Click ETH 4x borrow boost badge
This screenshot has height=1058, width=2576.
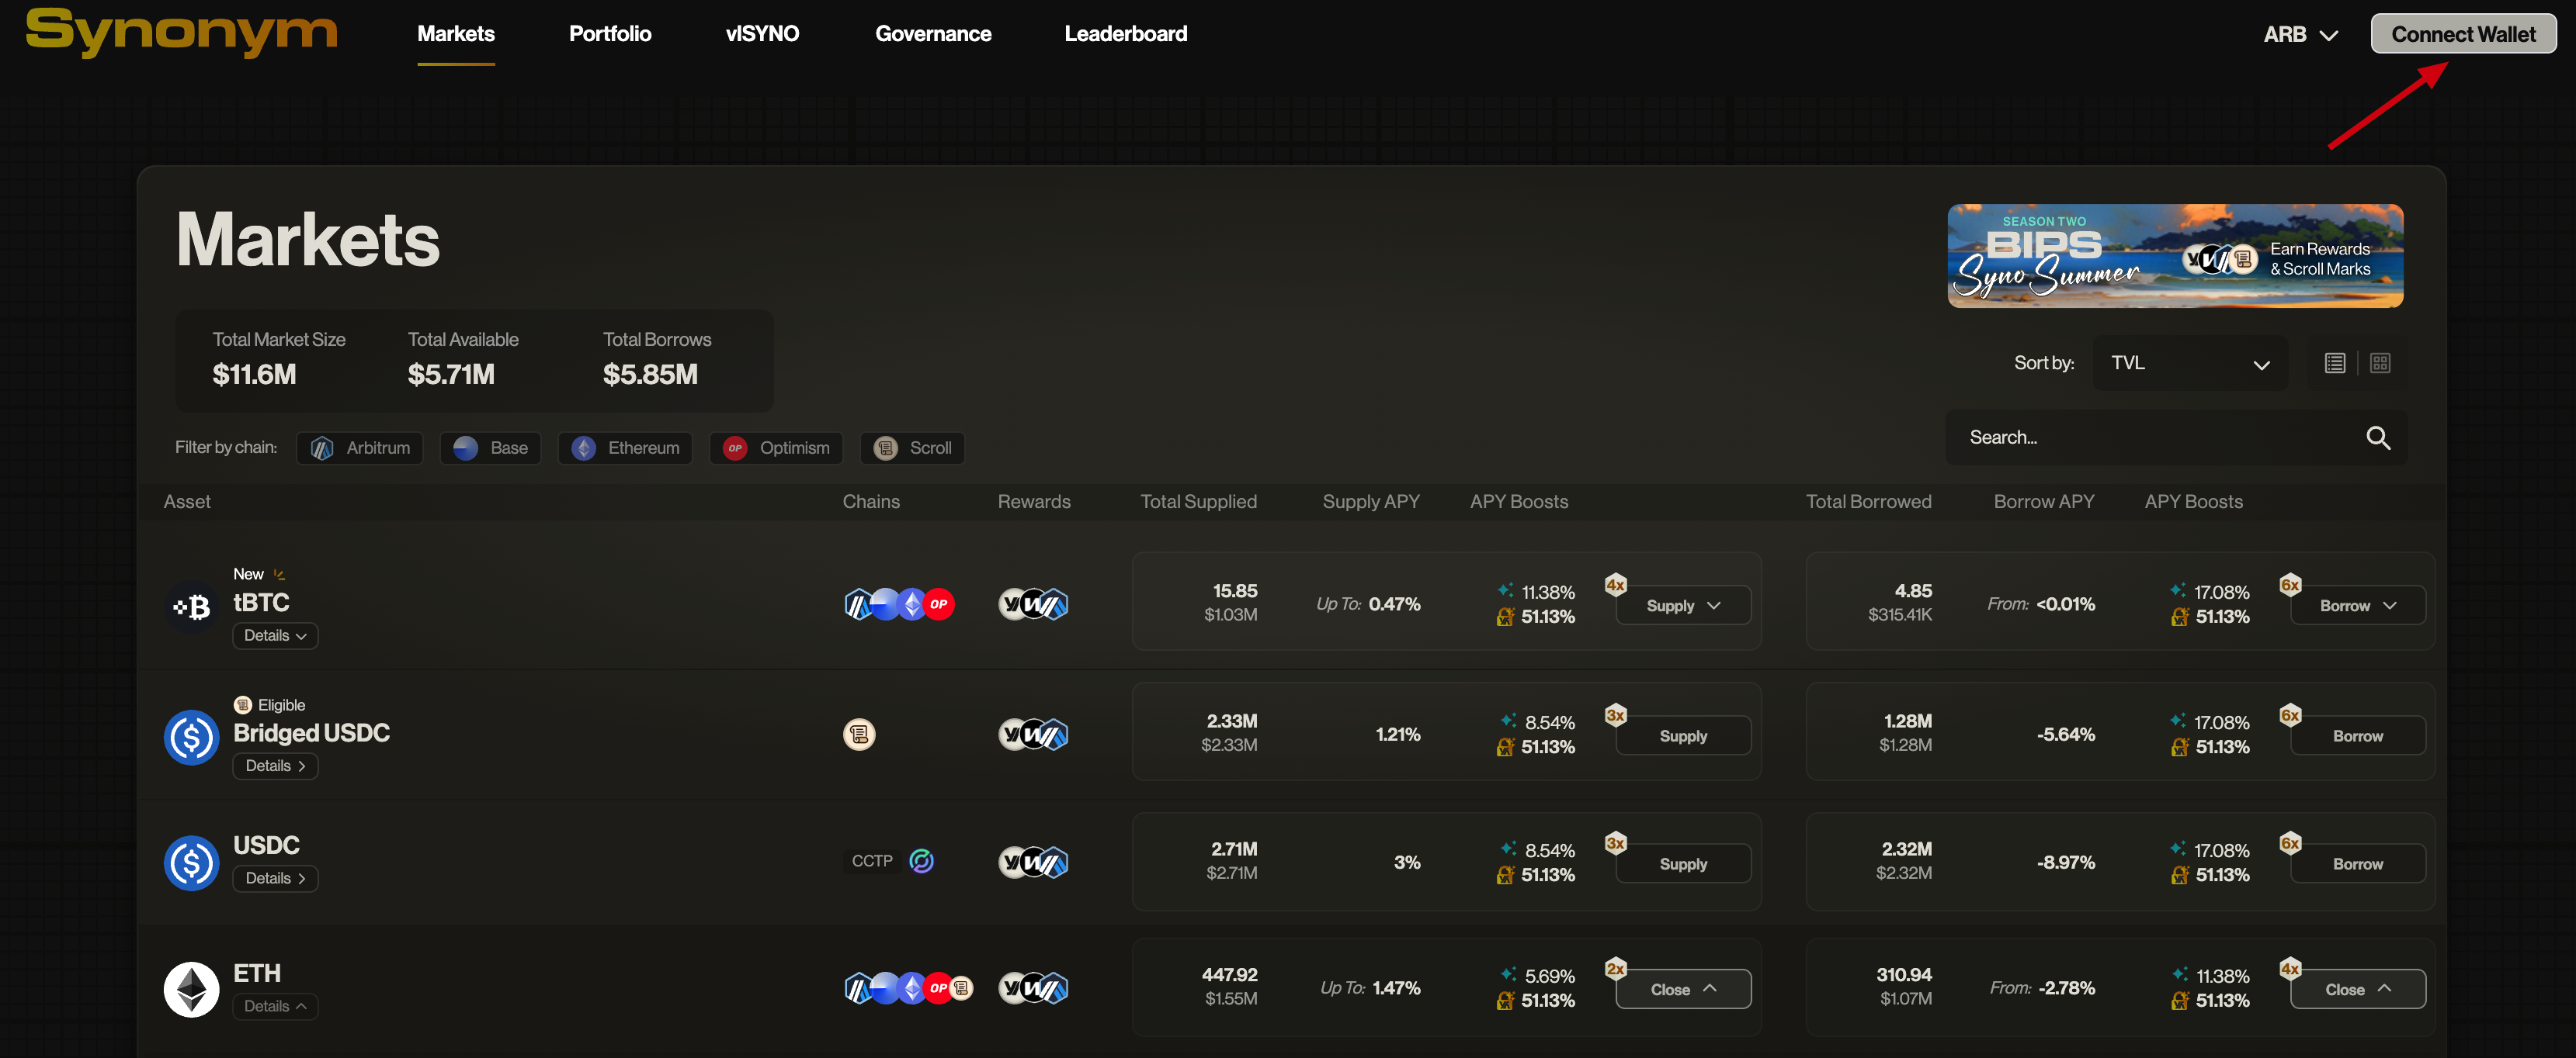coord(2290,969)
